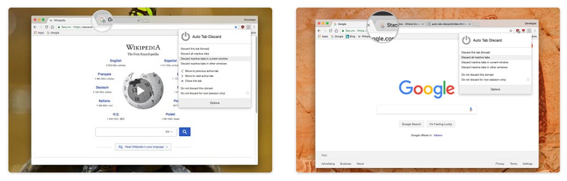Click back arrow in the Wikipedia window
This screenshot has height=181, width=567.
[x=35, y=27]
